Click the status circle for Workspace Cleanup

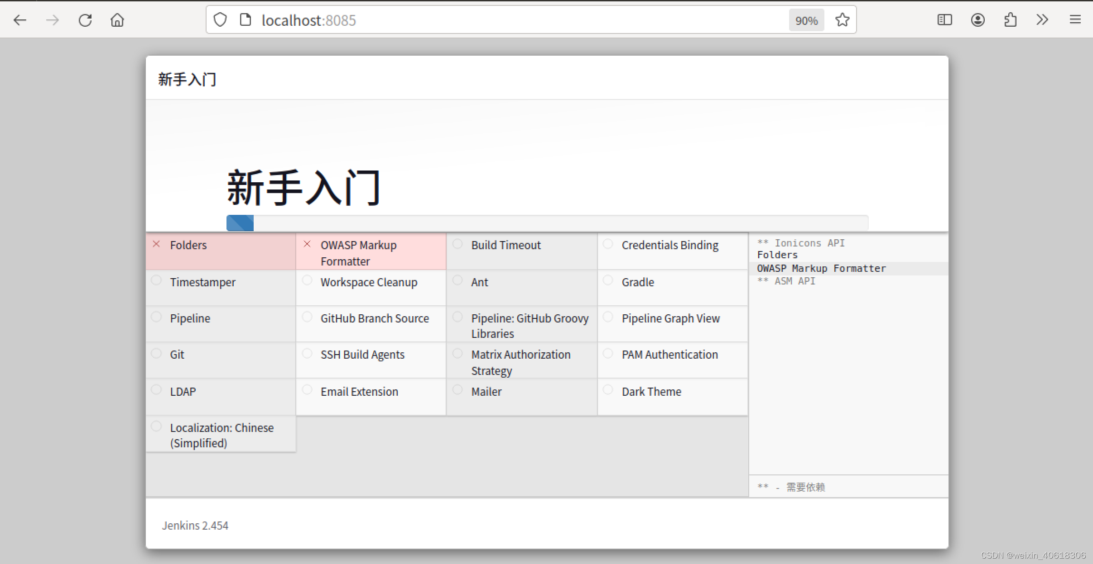pos(307,280)
